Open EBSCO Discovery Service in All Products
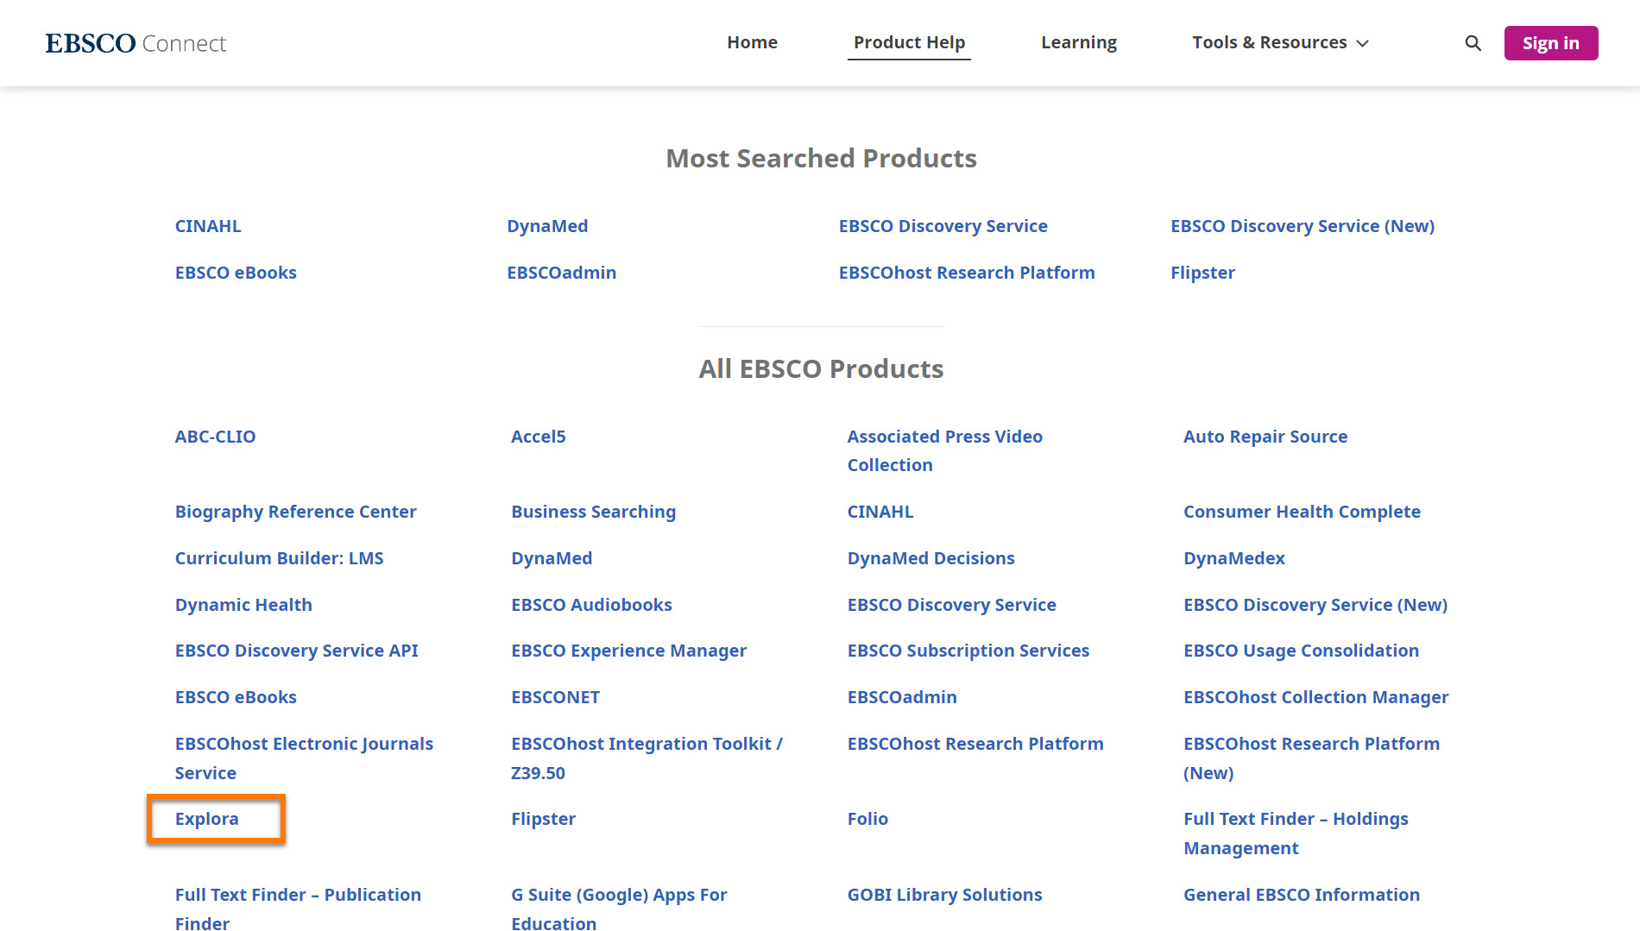This screenshot has height=931, width=1640. (x=951, y=605)
